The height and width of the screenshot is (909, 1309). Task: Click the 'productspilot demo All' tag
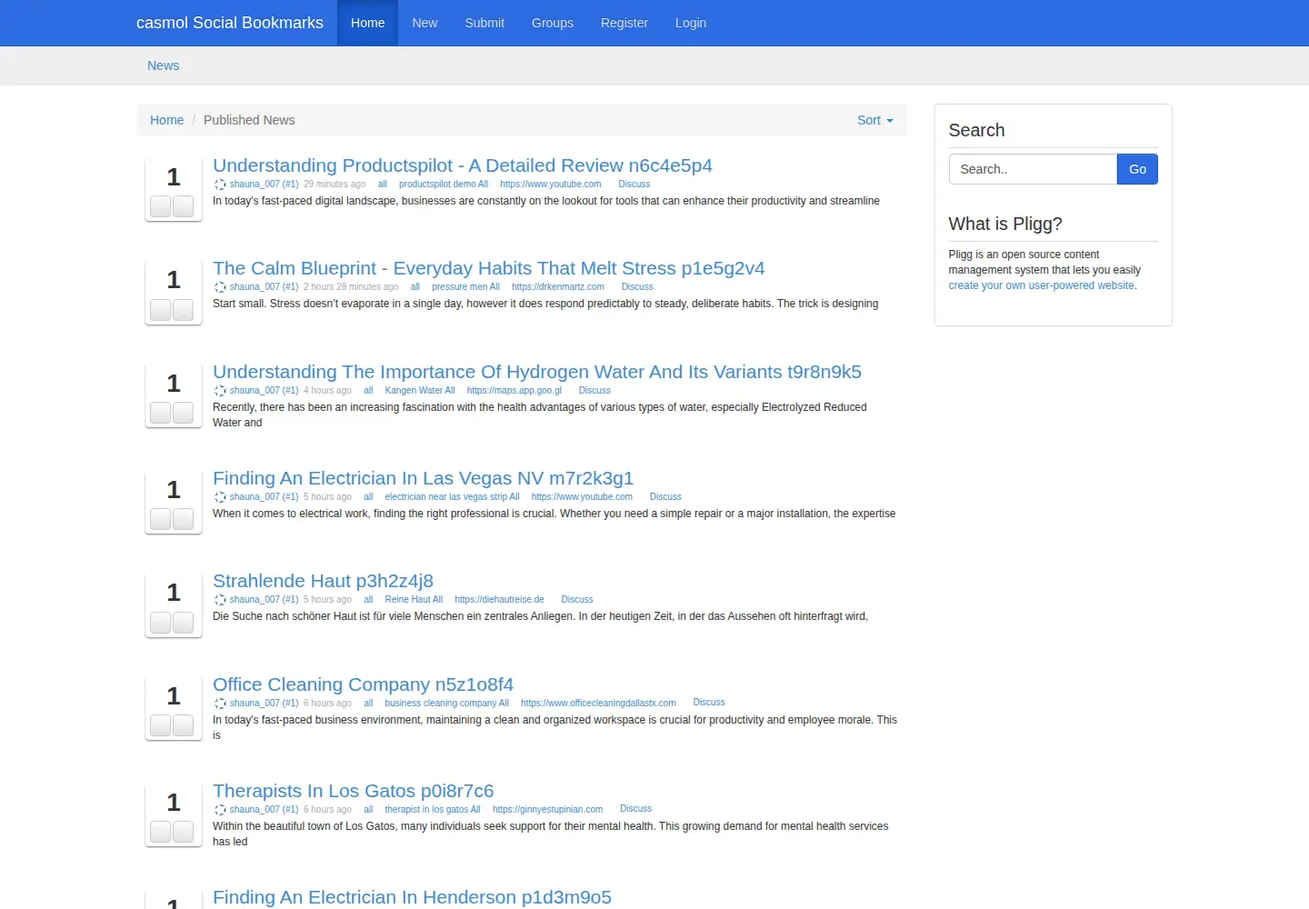[x=444, y=184]
